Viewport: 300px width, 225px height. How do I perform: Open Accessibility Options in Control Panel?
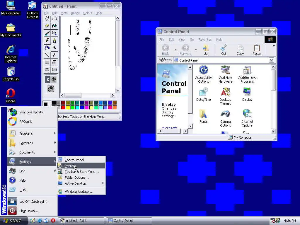point(203,74)
